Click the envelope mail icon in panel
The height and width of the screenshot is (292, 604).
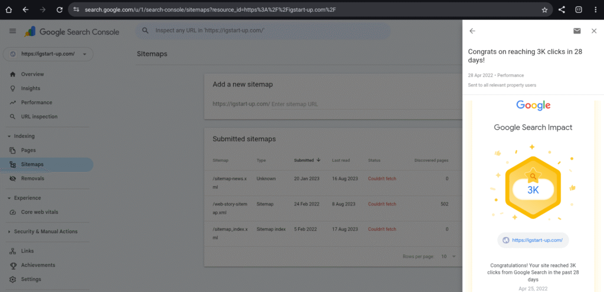[576, 31]
